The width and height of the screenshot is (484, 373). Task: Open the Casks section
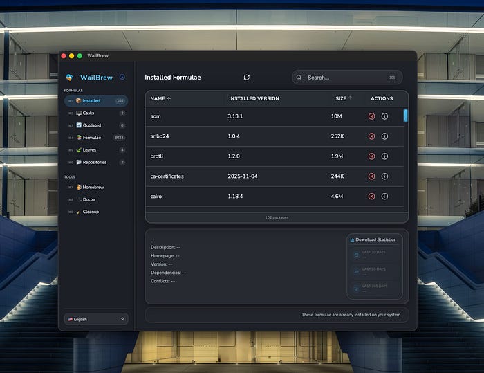[x=96, y=113]
